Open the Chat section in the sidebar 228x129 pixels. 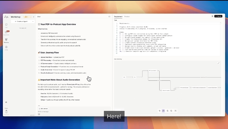(6, 25)
